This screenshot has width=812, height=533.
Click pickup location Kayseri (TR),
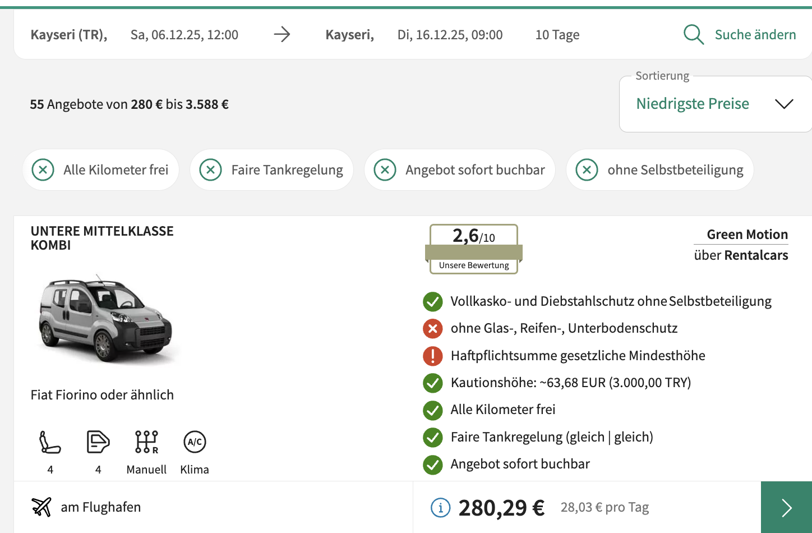point(69,35)
